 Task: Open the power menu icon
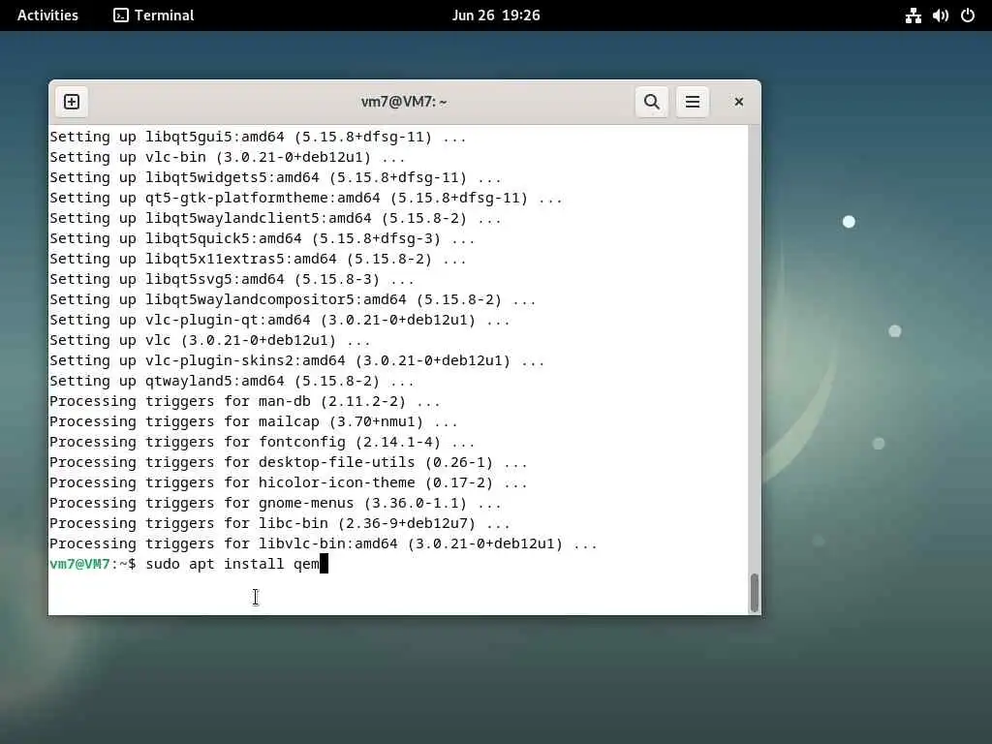(968, 15)
